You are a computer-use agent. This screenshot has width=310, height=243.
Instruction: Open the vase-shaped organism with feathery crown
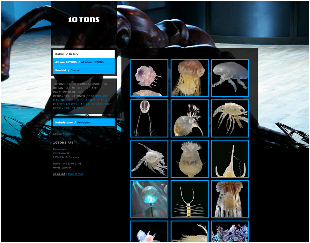click(x=189, y=159)
